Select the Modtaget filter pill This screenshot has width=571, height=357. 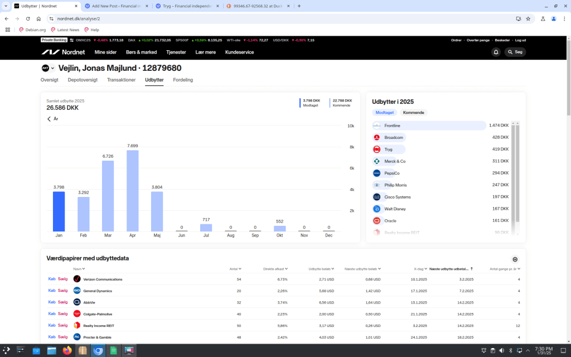pos(385,113)
